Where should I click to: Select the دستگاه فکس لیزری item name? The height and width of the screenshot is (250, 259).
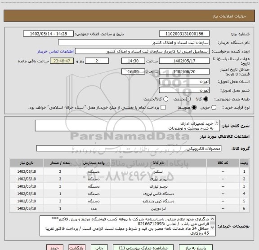tap(158, 194)
